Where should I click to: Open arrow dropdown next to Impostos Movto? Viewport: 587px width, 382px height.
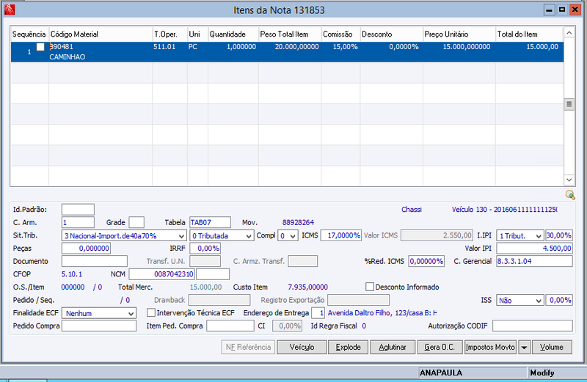click(x=524, y=348)
